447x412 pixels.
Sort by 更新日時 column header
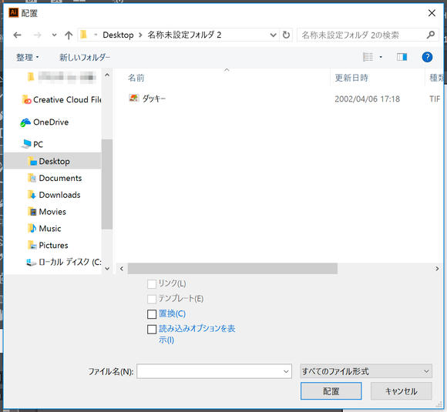351,78
